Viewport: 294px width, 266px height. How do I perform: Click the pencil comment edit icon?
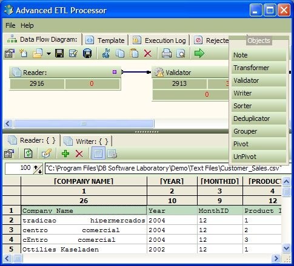[47, 154]
